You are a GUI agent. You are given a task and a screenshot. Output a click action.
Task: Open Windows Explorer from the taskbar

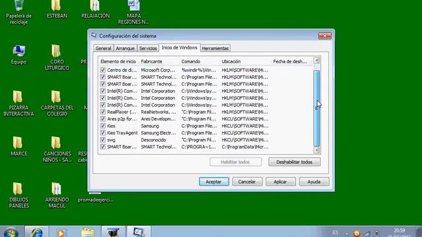coord(88,232)
